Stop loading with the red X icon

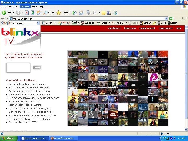(x=27, y=13)
